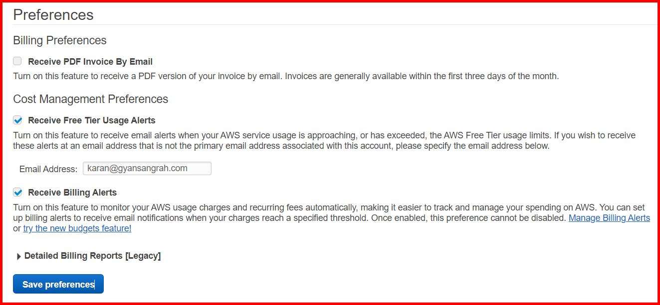Image resolution: width=660 pixels, height=305 pixels.
Task: Click the Cost Management Preferences section heading
Action: point(90,99)
